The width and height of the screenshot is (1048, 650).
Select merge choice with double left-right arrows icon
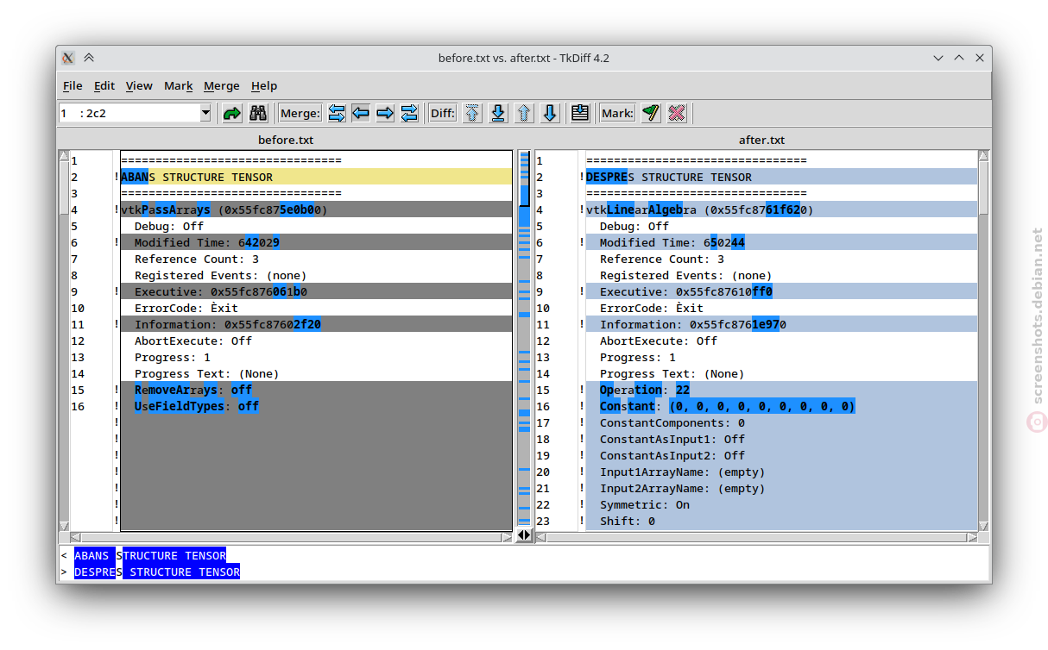337,113
